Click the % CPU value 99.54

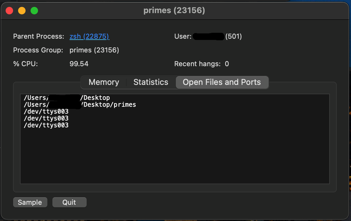click(79, 64)
